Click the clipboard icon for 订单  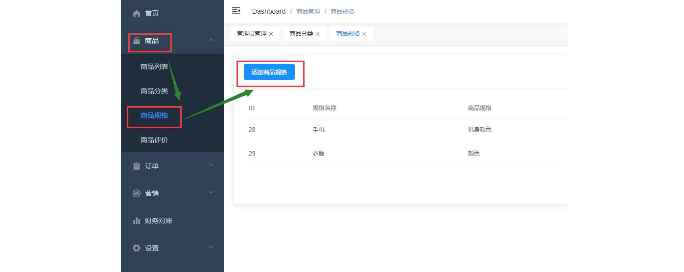(137, 166)
